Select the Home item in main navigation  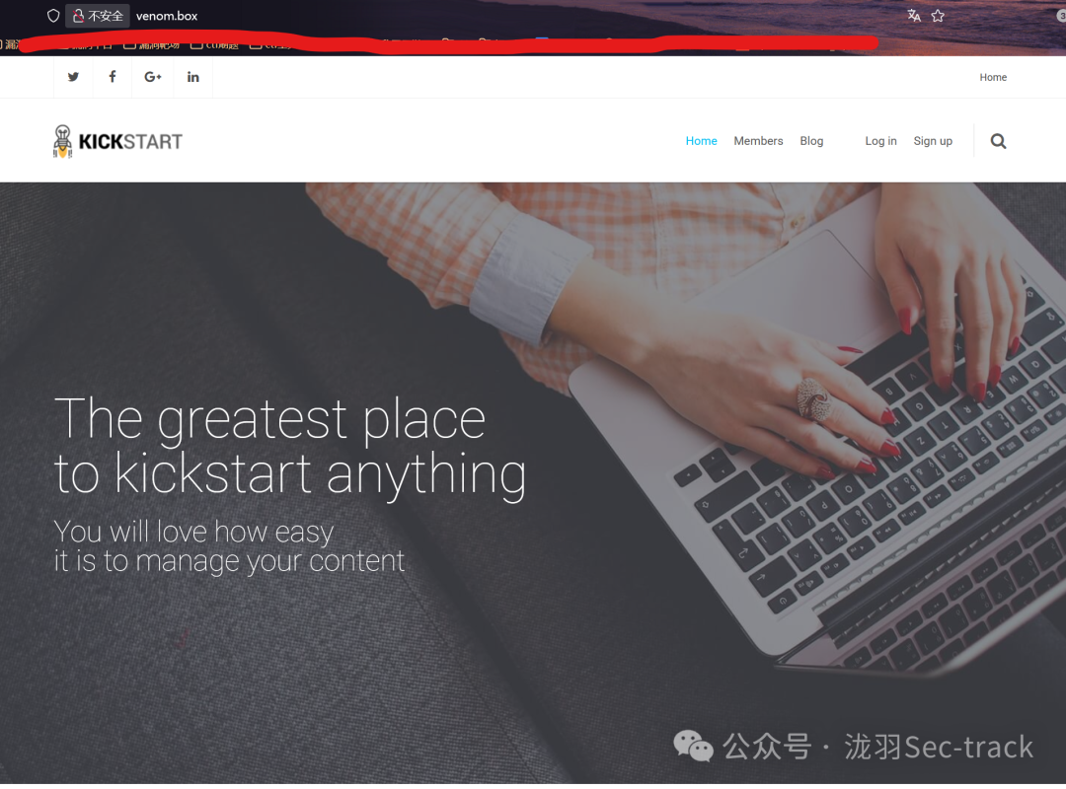point(701,141)
